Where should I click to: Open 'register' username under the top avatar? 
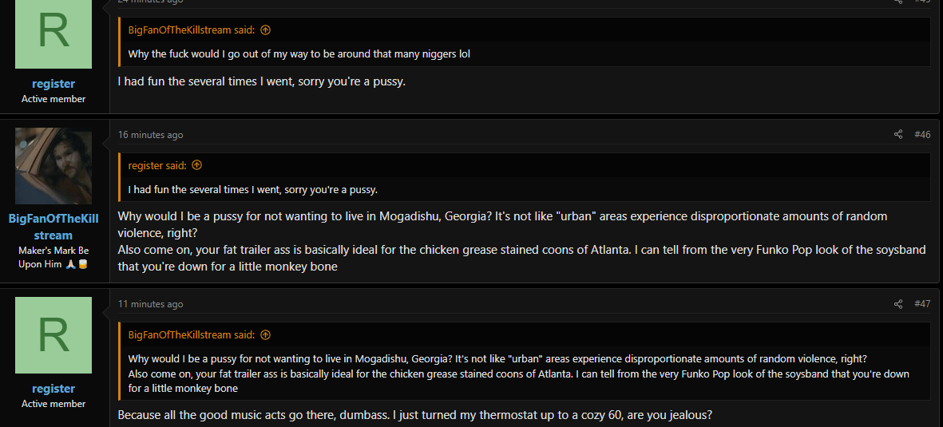coord(53,84)
